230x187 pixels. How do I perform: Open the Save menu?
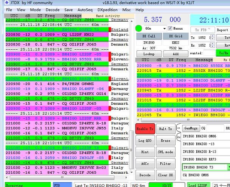[68, 10]
